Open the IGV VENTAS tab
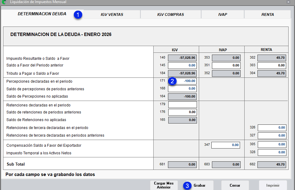The image size is (295, 190). [x=112, y=14]
